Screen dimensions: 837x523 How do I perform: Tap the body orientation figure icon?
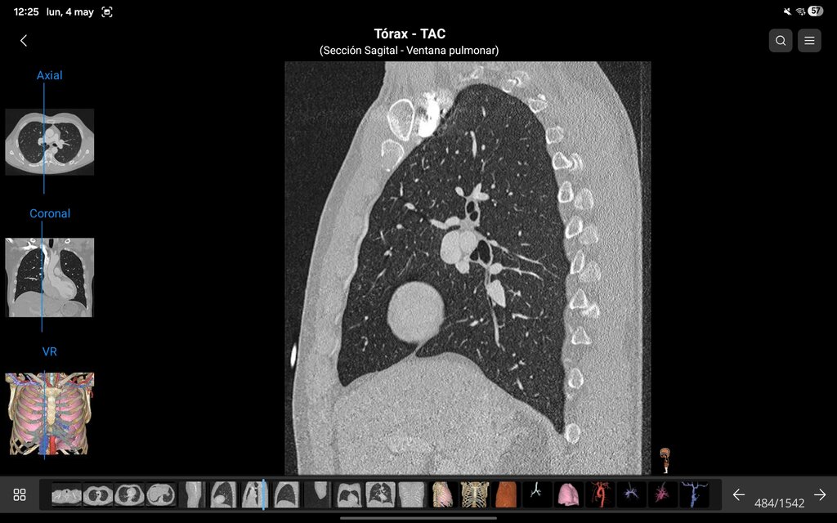[665, 461]
